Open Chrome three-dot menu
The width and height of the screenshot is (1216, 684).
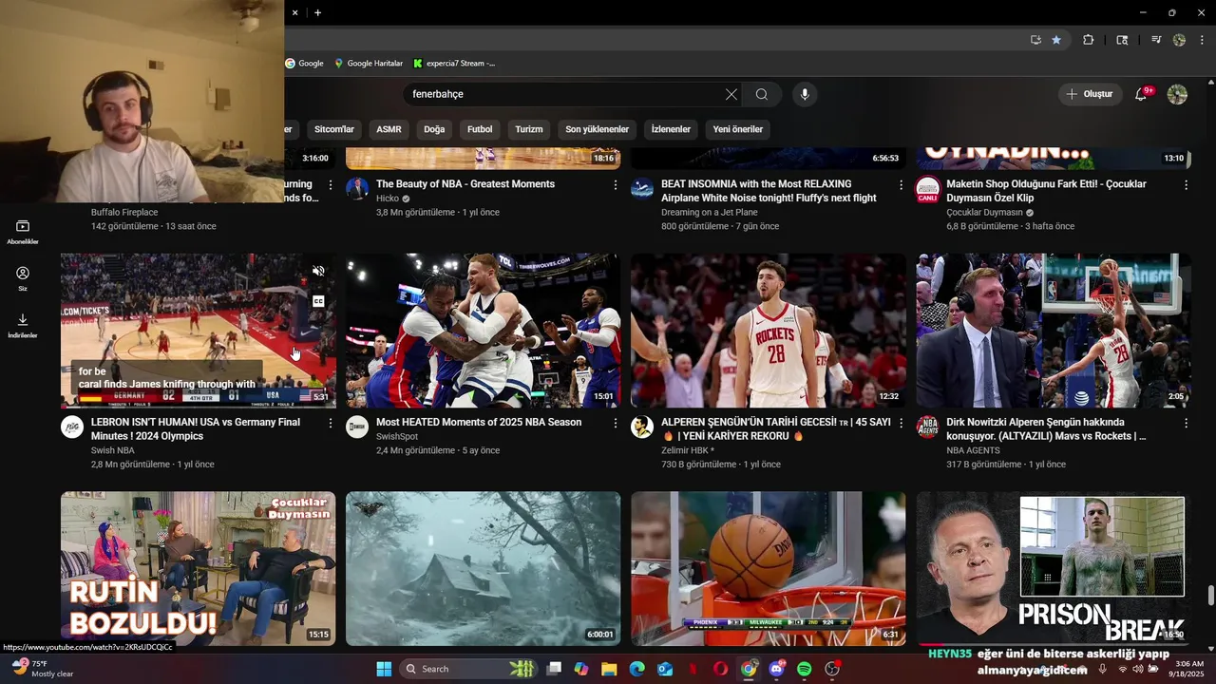[x=1203, y=40]
